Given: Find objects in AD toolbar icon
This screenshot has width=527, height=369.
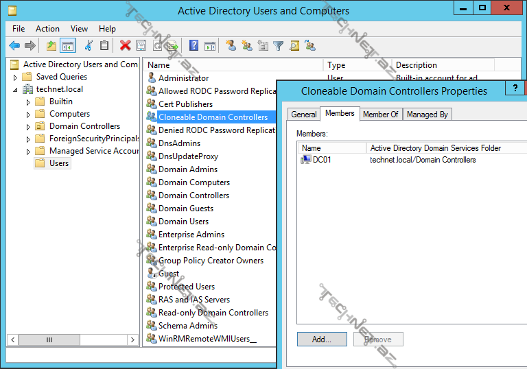Looking at the screenshot, I should click(294, 45).
